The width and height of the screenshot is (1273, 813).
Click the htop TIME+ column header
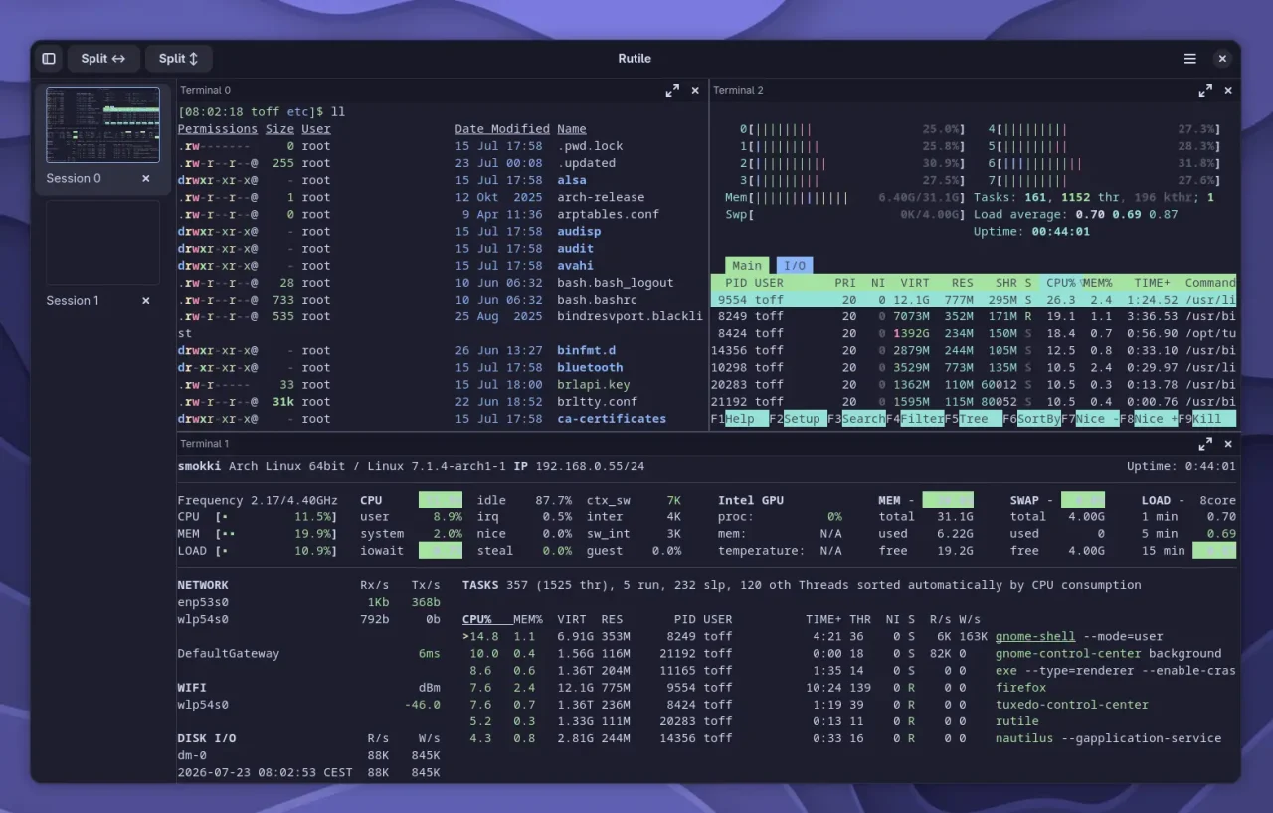click(1153, 283)
